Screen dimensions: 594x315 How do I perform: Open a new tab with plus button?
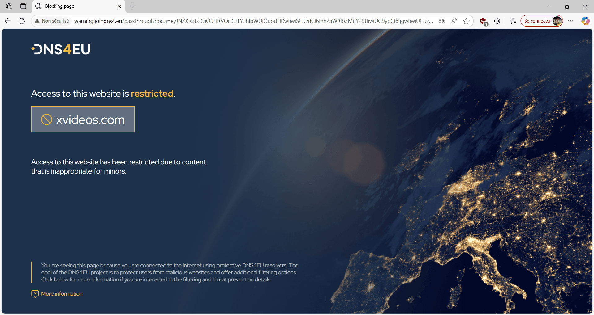click(132, 6)
